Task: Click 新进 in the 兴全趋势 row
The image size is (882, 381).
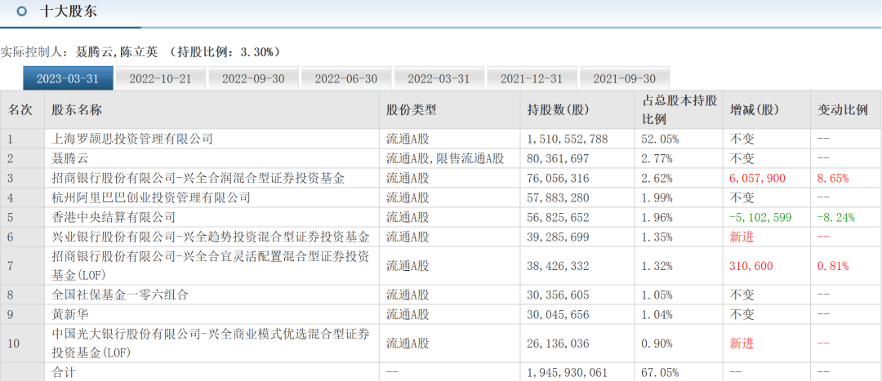Action: point(742,237)
